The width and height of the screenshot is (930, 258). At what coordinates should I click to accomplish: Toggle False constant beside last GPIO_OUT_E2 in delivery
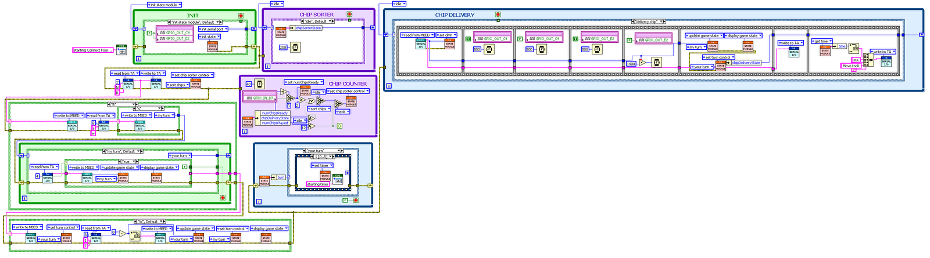[x=629, y=41]
